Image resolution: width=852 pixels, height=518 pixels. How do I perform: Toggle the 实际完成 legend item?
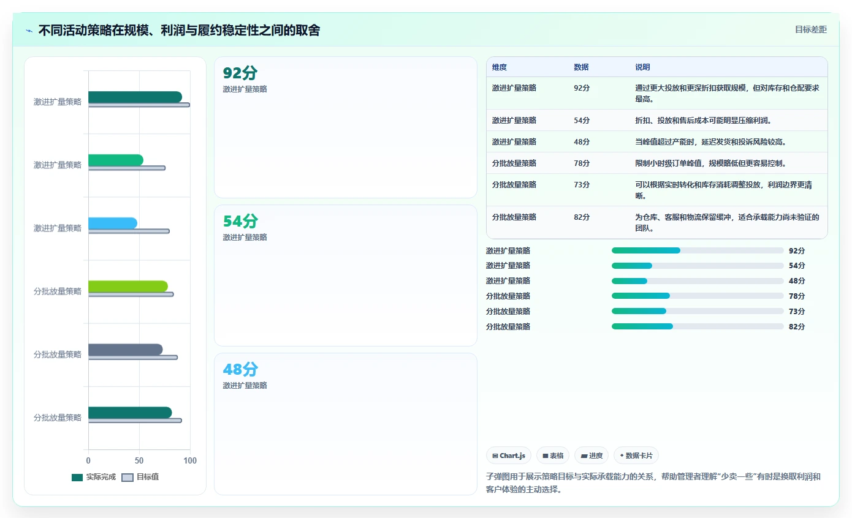point(94,477)
